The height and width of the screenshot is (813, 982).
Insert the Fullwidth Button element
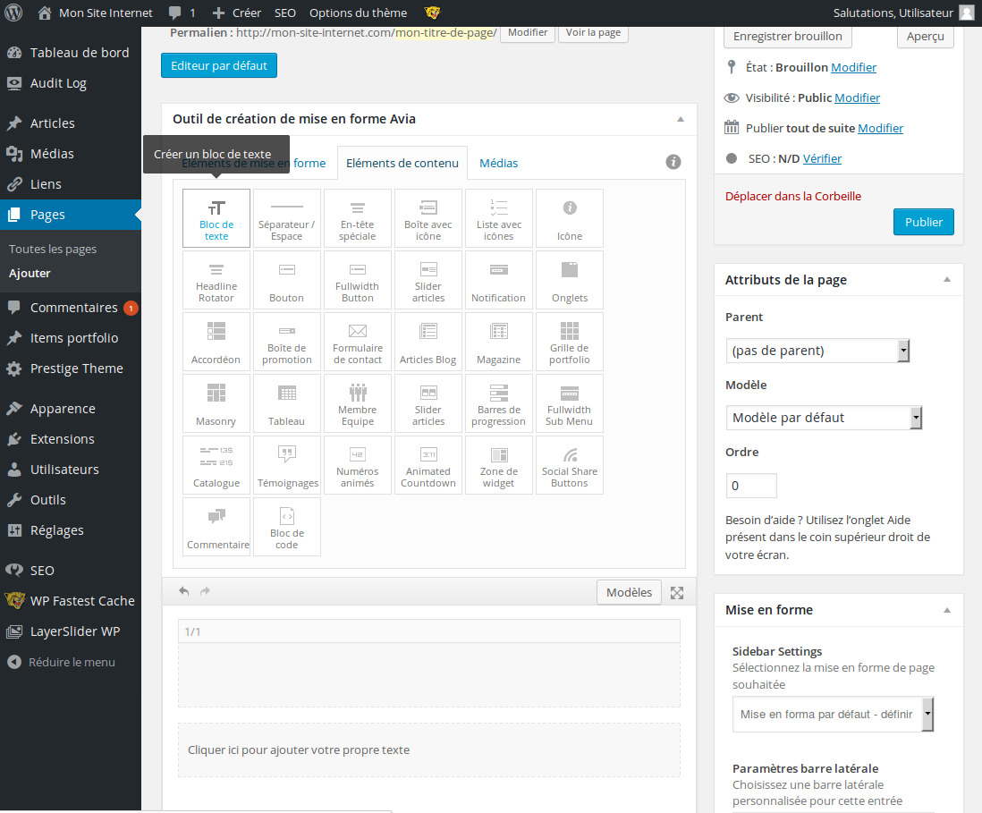(x=358, y=280)
